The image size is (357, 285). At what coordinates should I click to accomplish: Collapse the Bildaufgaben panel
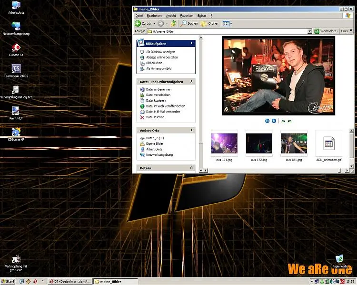point(191,43)
